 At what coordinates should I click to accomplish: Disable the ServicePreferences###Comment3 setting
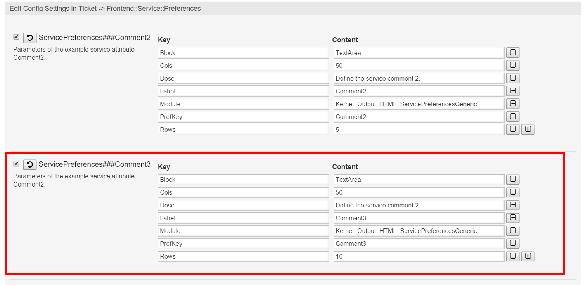click(16, 164)
